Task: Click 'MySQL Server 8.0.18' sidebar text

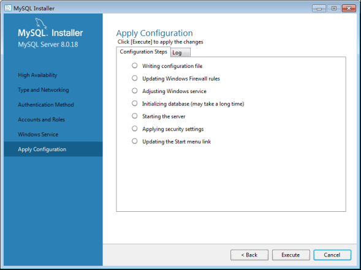Action: point(48,44)
